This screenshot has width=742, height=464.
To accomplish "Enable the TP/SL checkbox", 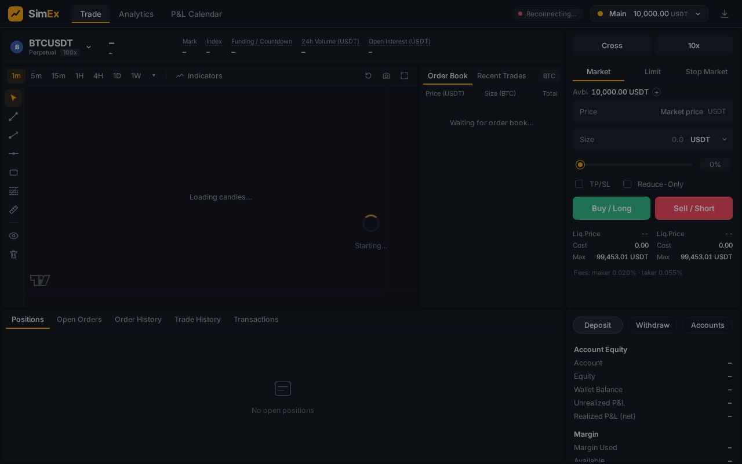I will [579, 184].
